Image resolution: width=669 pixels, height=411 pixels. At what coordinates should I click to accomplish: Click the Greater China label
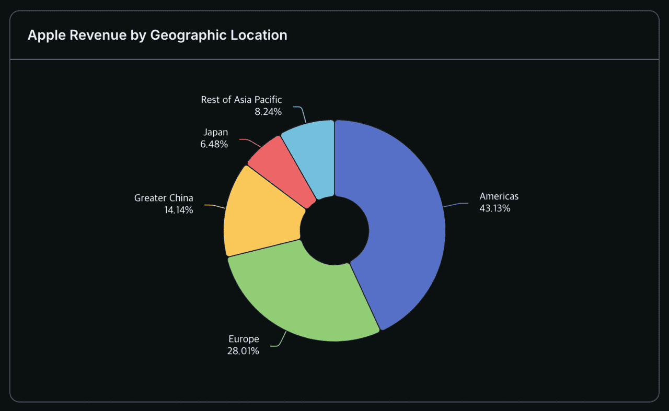pyautogui.click(x=164, y=198)
